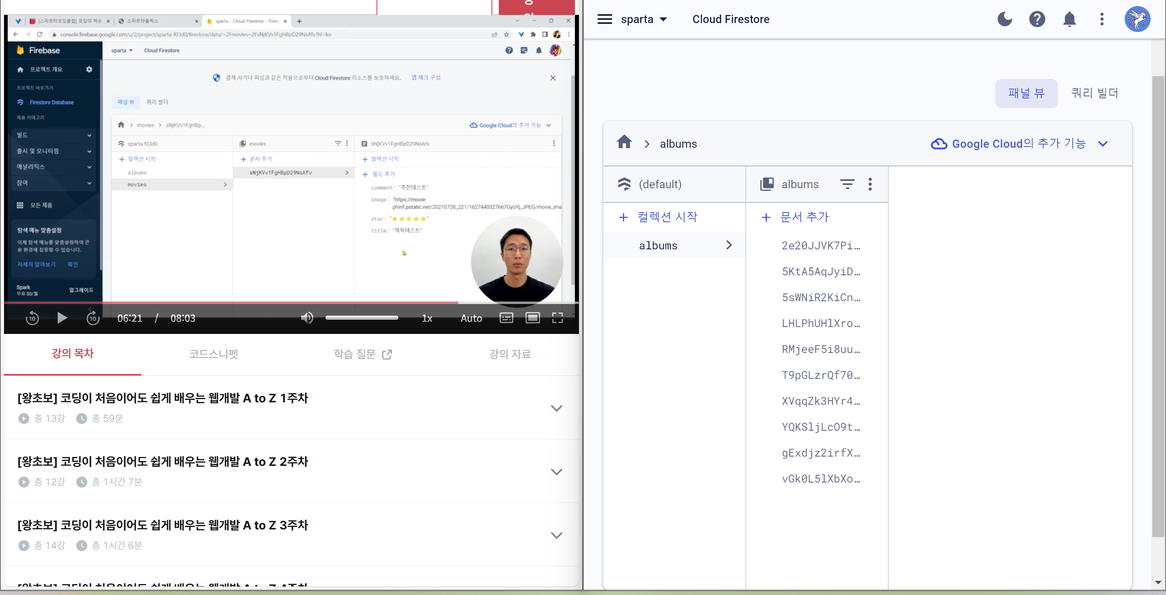The image size is (1166, 595).
Task: Enter video fullscreen mode
Action: 557,318
